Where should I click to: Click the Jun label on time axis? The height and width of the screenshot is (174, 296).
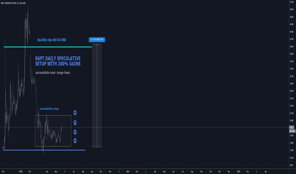point(173,171)
